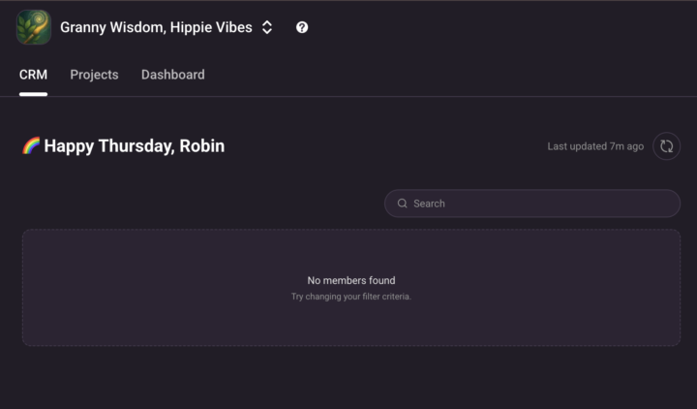Switch to the CRM tab

click(33, 75)
